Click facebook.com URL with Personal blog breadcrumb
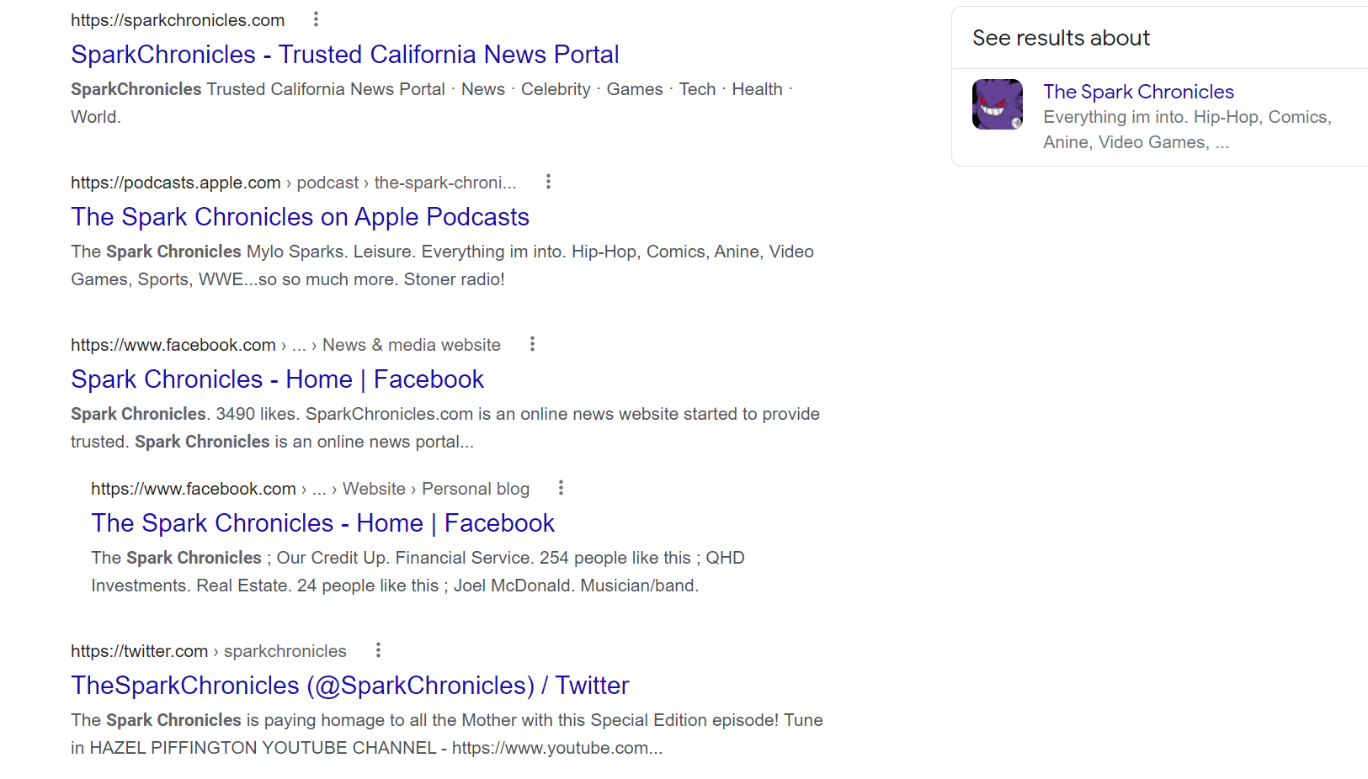This screenshot has width=1368, height=779. [310, 489]
